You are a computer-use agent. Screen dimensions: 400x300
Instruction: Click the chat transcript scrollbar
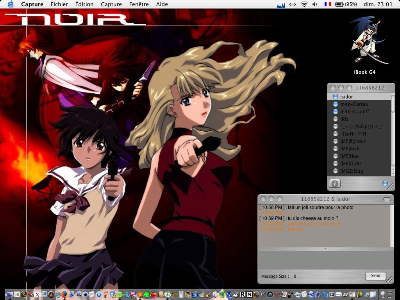[392, 225]
